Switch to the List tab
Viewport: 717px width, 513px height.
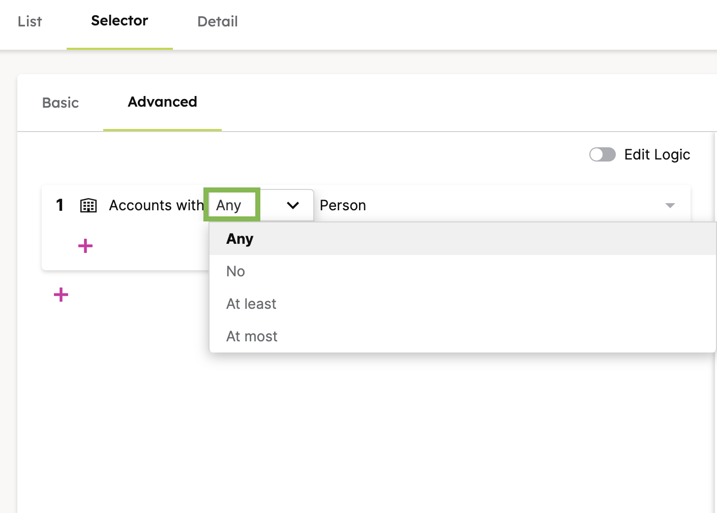click(29, 21)
